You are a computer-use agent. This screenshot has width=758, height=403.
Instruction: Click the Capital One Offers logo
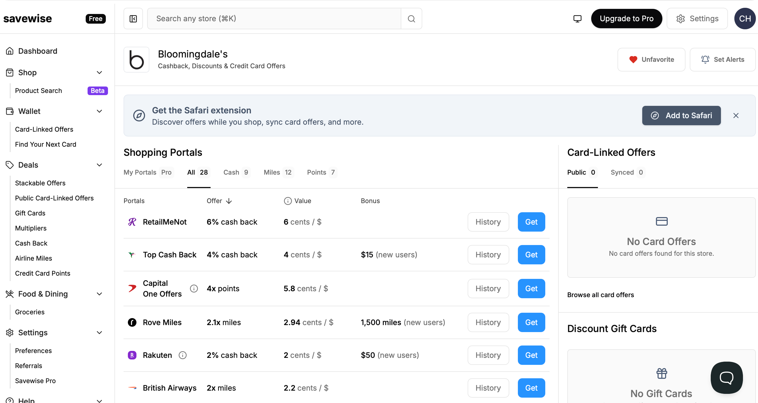[132, 288]
